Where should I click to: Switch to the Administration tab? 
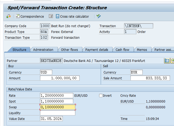click(43, 50)
